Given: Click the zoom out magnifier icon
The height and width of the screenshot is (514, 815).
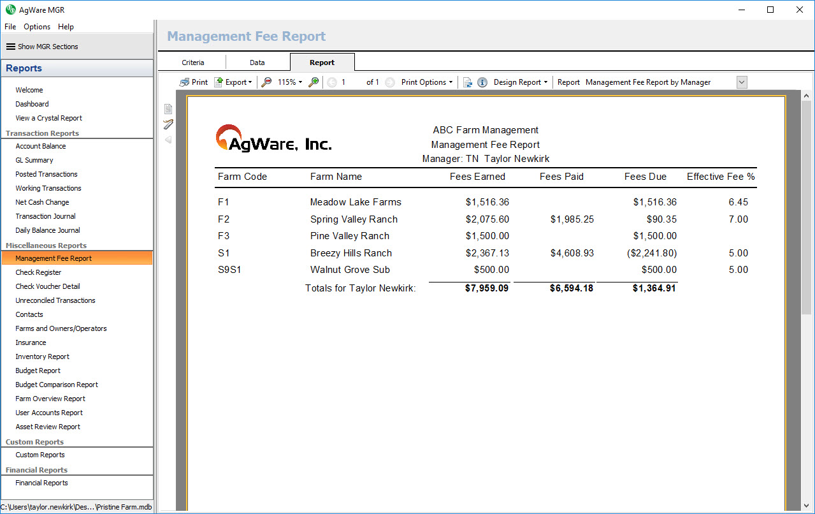Looking at the screenshot, I should 267,82.
